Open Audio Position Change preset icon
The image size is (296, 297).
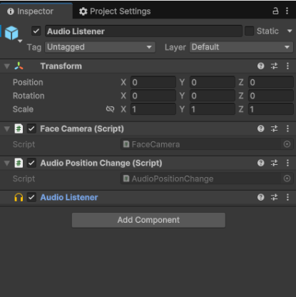(274, 163)
